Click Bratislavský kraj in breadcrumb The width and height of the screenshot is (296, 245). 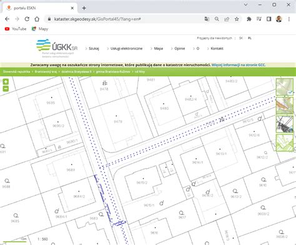tap(46, 72)
